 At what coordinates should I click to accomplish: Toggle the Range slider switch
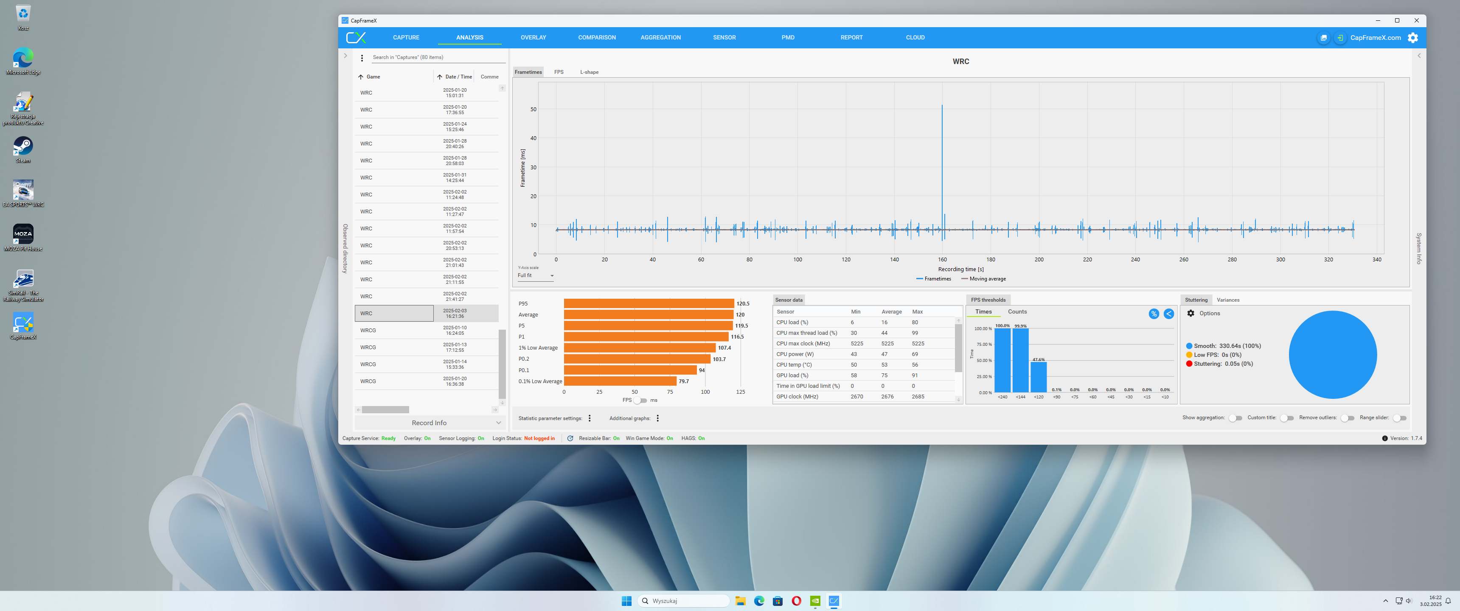[x=1399, y=418]
